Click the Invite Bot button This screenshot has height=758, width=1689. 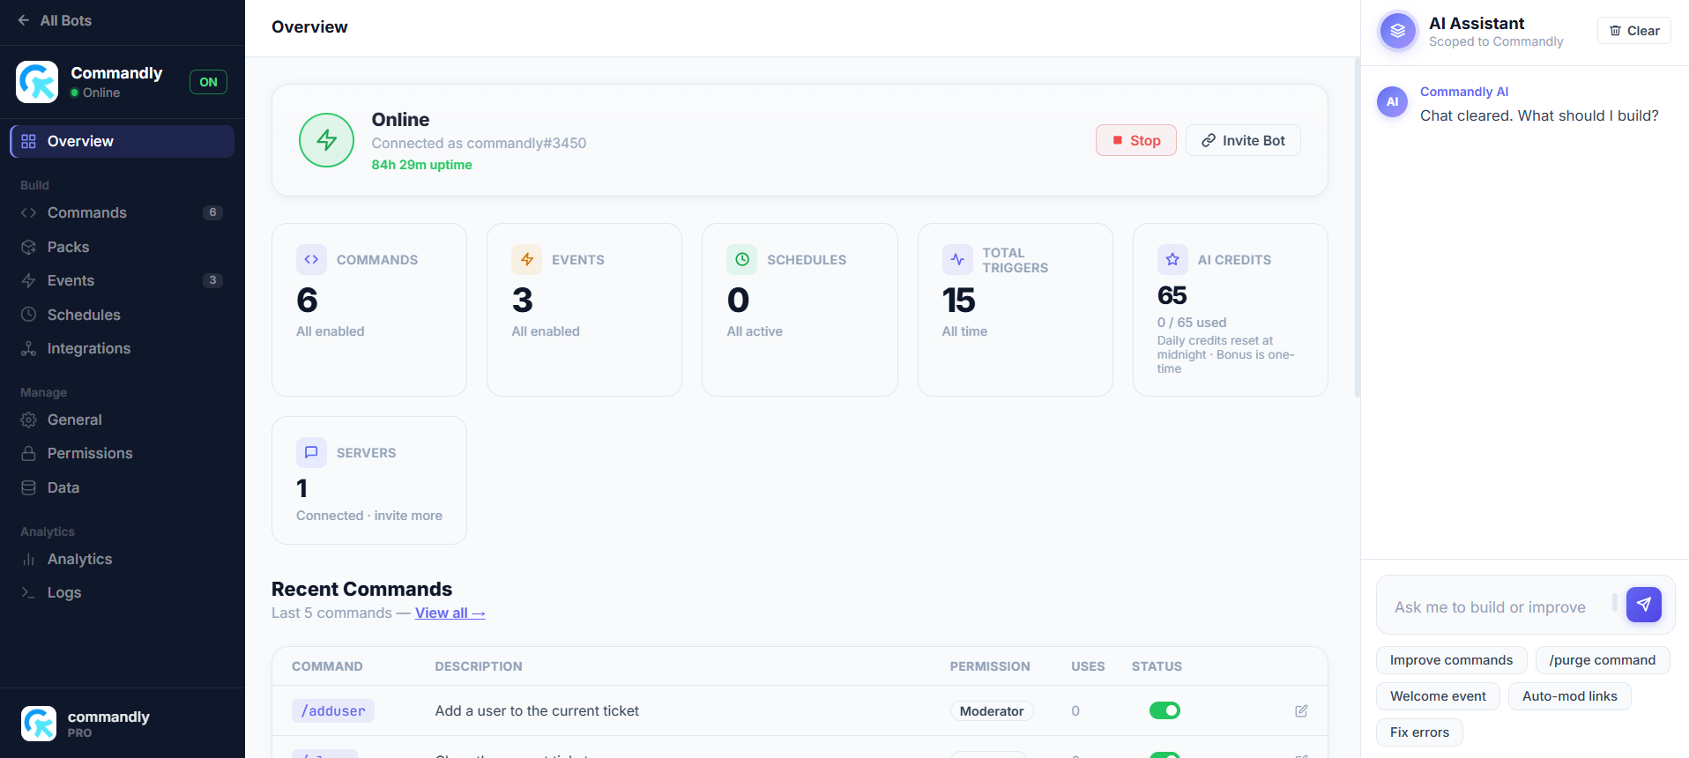pos(1243,140)
